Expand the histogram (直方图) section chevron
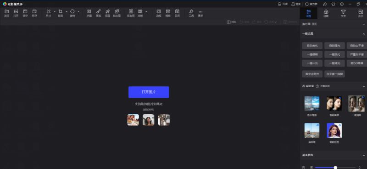The height and width of the screenshot is (169, 367). click(364, 24)
